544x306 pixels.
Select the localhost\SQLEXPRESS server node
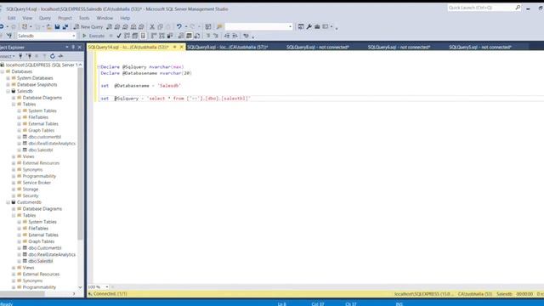[41, 65]
